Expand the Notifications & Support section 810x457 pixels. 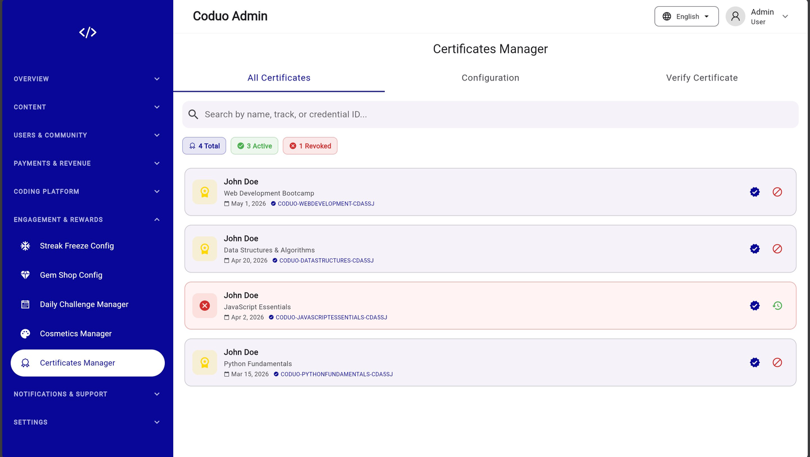pos(87,394)
